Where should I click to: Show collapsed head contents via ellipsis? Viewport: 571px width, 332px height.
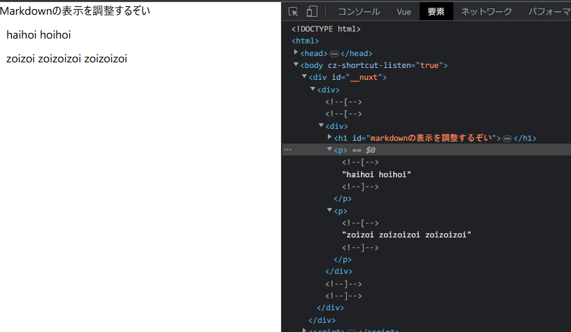334,54
